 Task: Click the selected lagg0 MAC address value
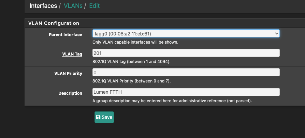pos(130,34)
